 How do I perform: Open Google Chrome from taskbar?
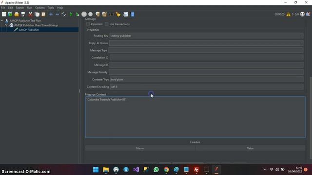[x=166, y=170]
